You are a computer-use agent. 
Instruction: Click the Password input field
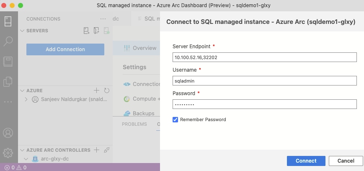(x=265, y=104)
